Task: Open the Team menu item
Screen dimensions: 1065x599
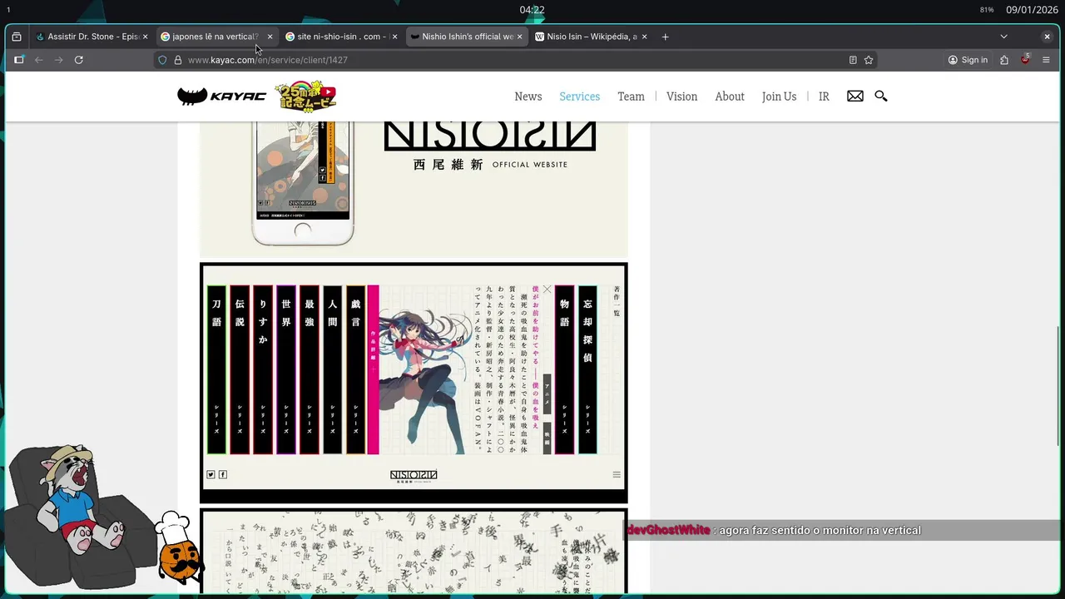Action: click(x=631, y=97)
